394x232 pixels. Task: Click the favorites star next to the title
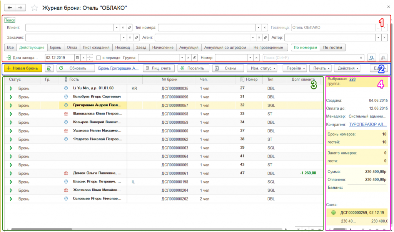[x=34, y=8]
